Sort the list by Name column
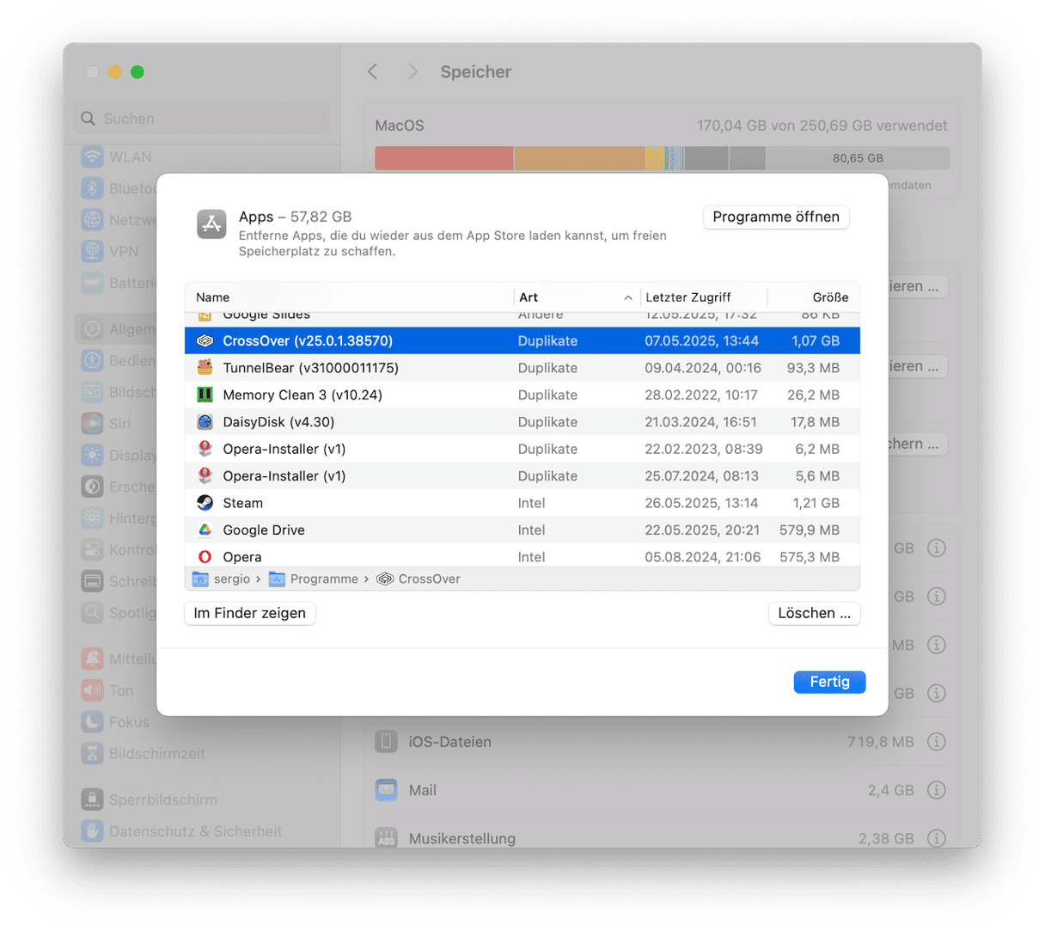The image size is (1045, 931). [349, 297]
